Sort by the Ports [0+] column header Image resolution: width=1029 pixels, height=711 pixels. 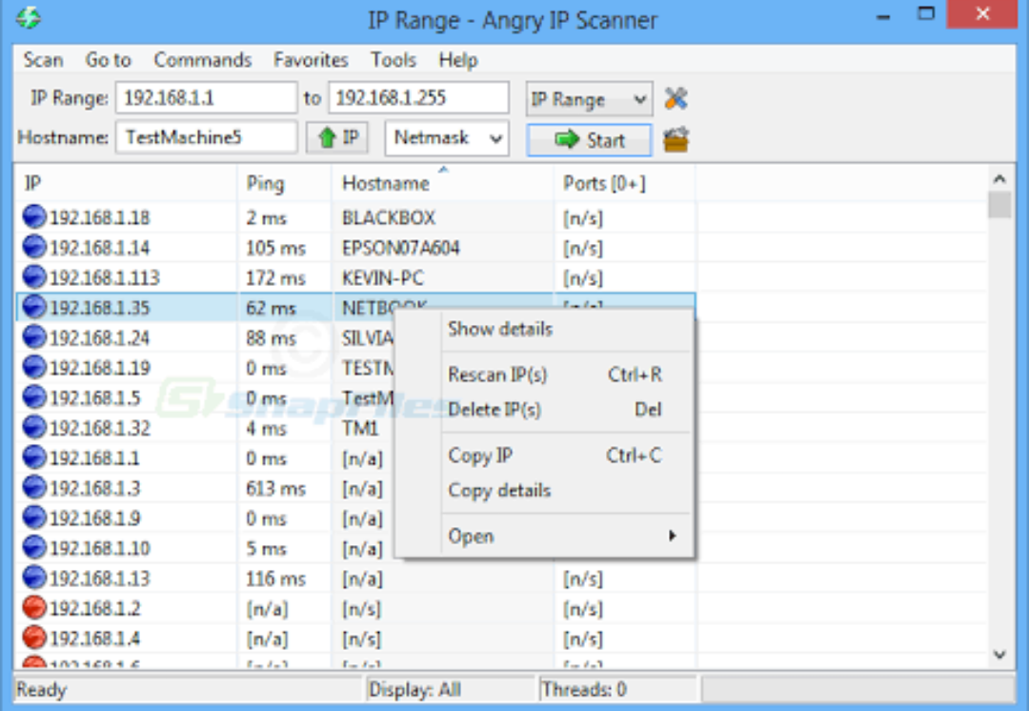[x=625, y=183]
